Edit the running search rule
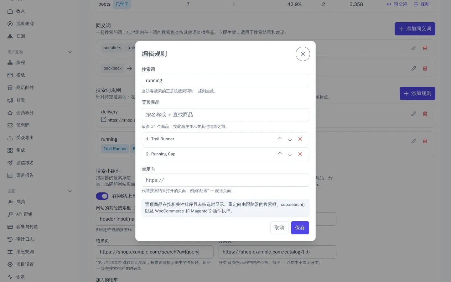 414,141
